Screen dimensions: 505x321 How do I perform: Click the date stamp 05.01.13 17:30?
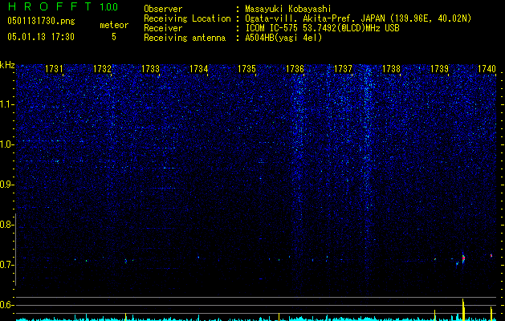[x=41, y=37]
